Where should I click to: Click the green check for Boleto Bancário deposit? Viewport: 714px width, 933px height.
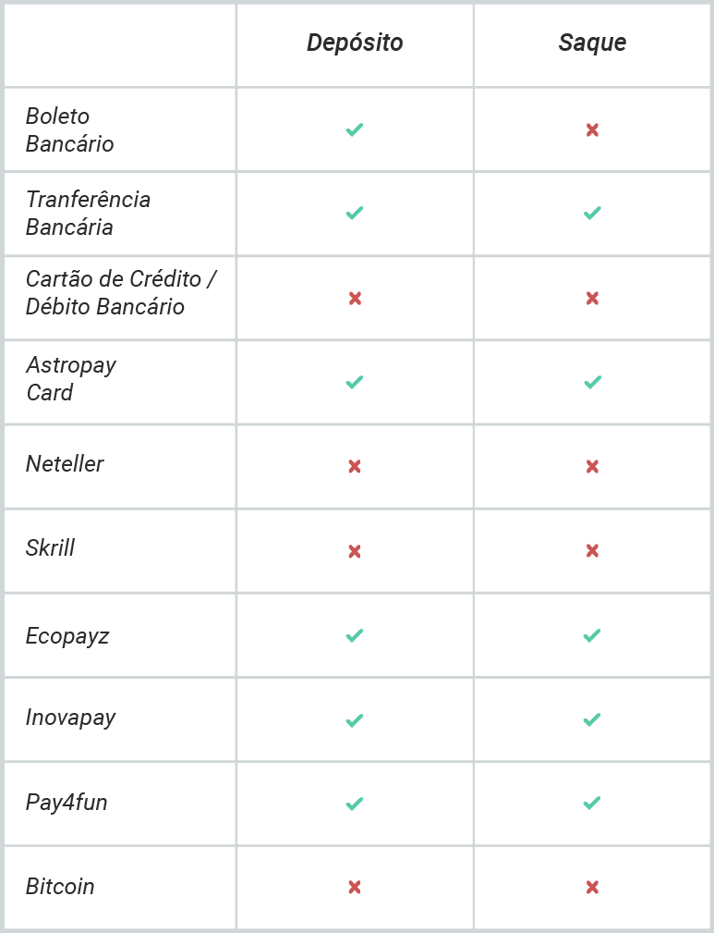tap(355, 129)
